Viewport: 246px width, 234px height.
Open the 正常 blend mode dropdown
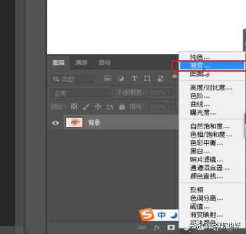pos(81,93)
